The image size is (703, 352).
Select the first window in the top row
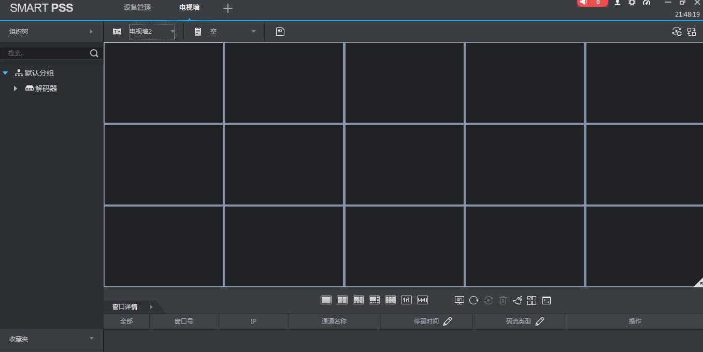(x=164, y=83)
